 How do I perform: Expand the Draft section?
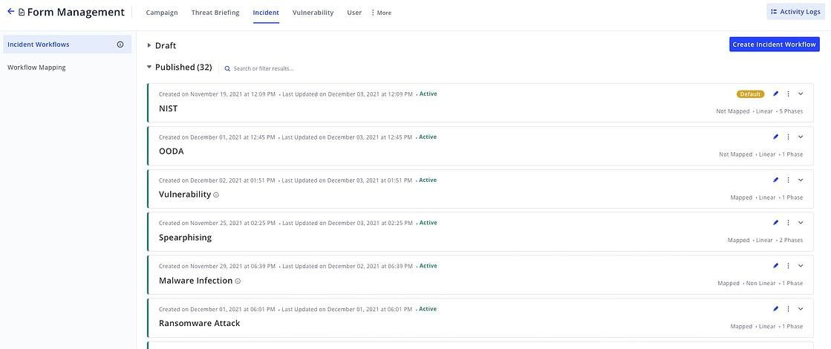tap(149, 46)
